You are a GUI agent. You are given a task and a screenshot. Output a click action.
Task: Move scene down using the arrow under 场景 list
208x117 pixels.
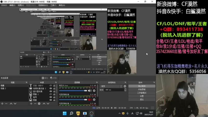click(15, 103)
